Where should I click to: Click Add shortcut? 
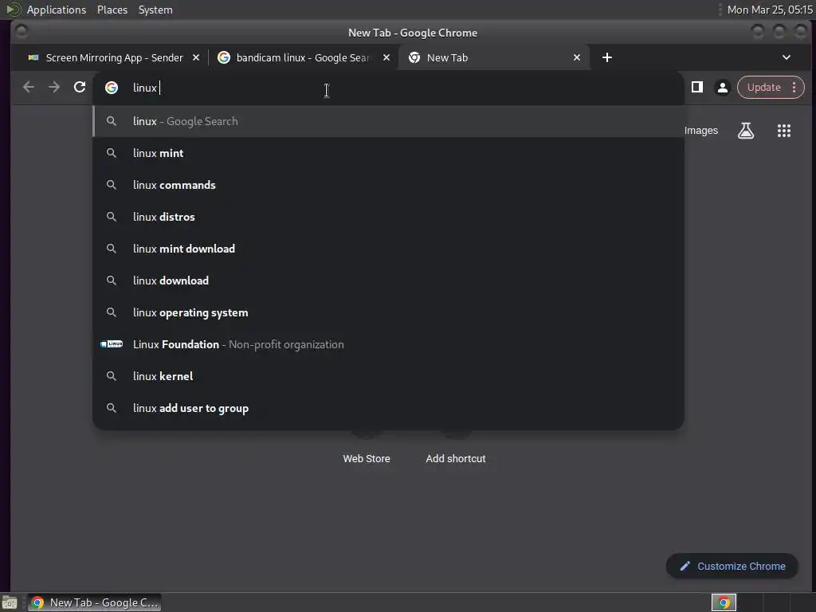coord(455,458)
